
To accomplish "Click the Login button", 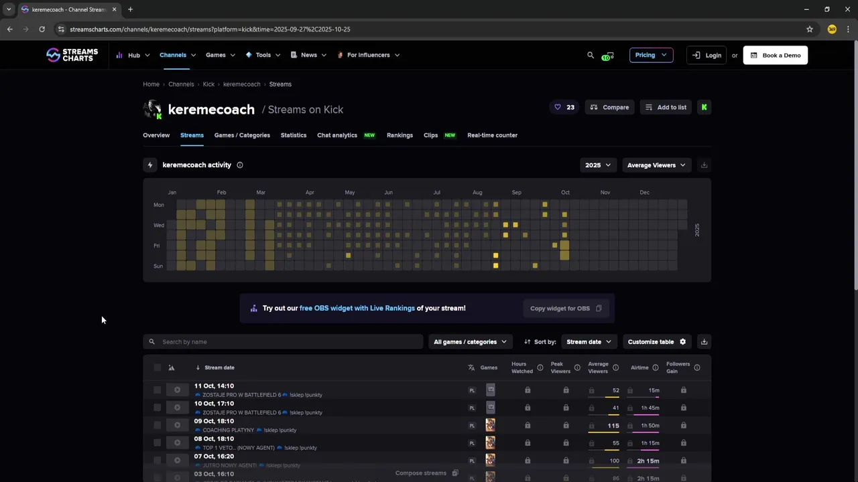I will pyautogui.click(x=707, y=55).
